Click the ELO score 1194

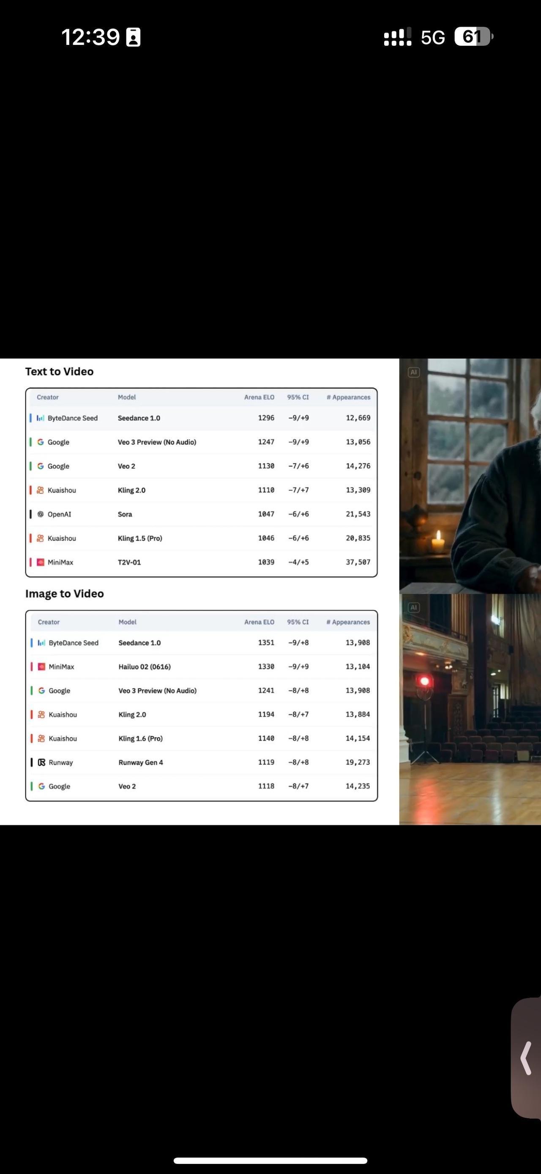(266, 715)
